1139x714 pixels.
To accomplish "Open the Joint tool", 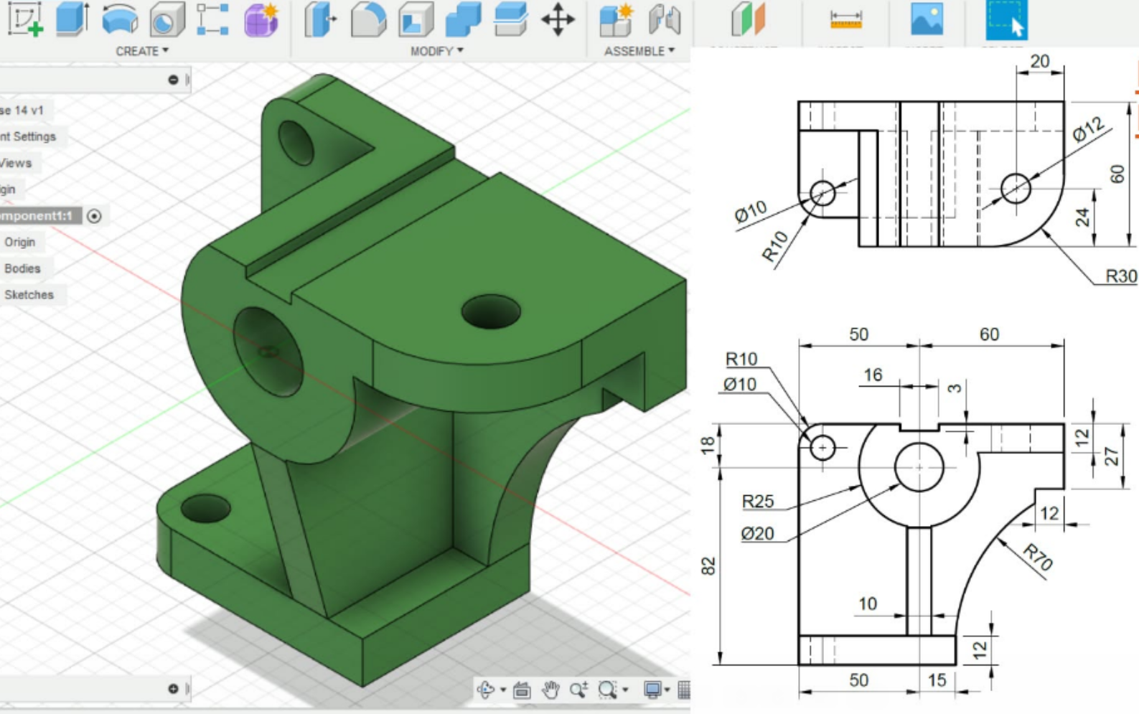I will 665,19.
